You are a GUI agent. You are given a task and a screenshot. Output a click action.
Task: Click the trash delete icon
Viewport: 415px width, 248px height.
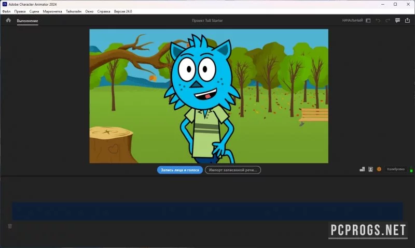click(10, 226)
